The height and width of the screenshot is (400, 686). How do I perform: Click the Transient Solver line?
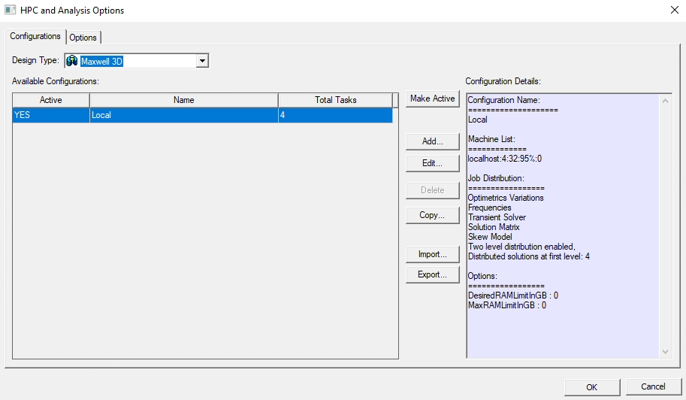(x=497, y=217)
